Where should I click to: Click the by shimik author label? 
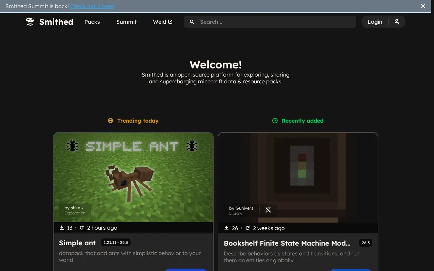pos(74,208)
